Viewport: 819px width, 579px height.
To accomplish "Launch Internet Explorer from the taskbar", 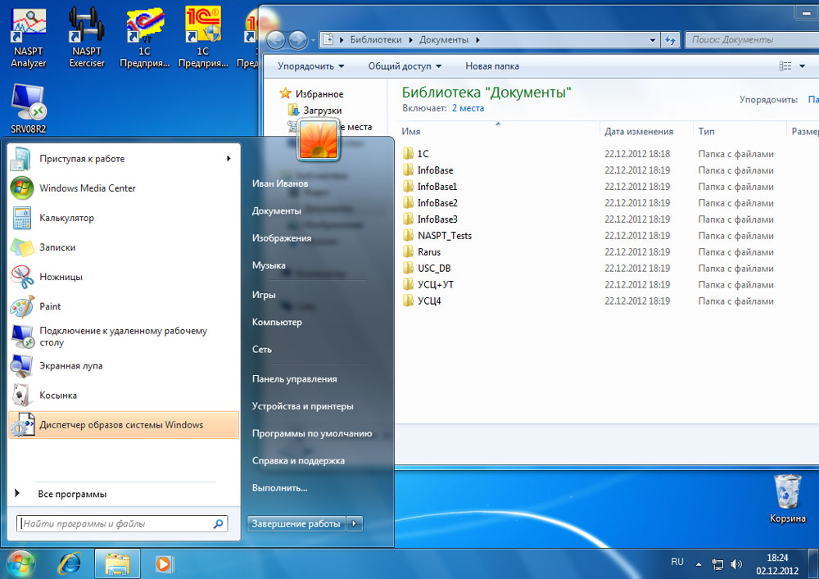I will coord(70,563).
